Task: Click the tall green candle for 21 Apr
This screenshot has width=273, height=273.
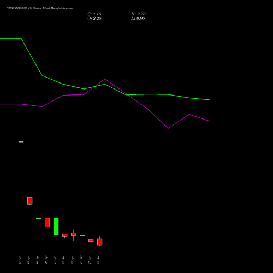Action: tap(56, 227)
